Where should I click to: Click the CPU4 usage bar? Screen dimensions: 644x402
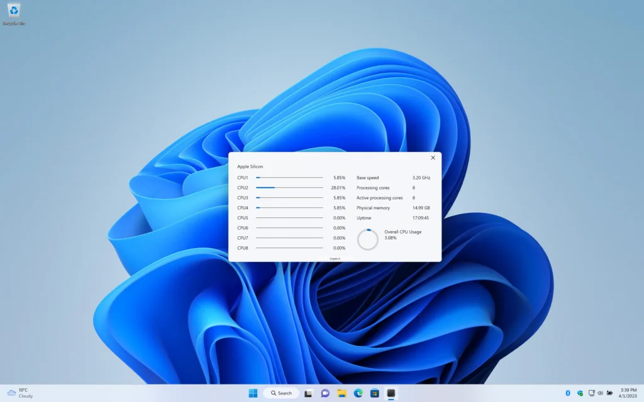click(289, 207)
